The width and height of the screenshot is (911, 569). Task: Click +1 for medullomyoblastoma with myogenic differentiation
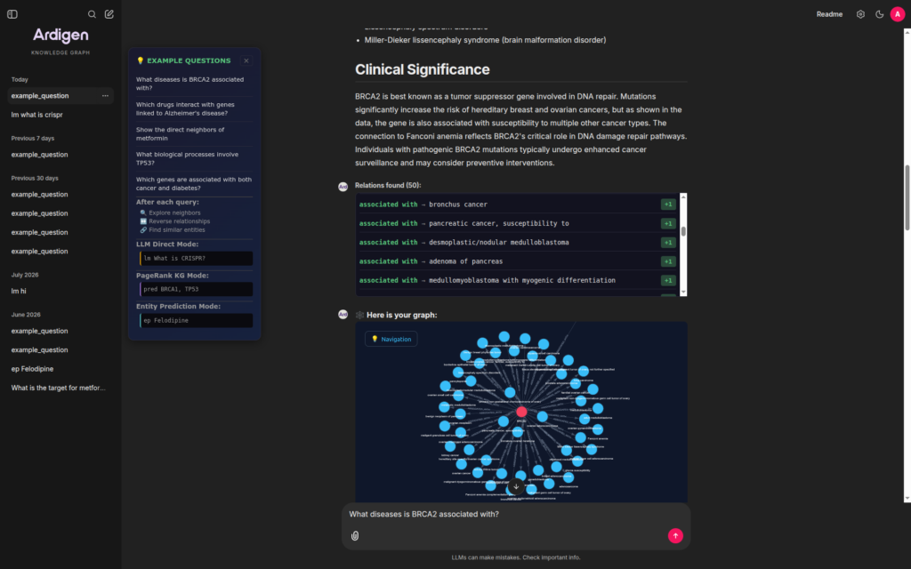pyautogui.click(x=667, y=280)
